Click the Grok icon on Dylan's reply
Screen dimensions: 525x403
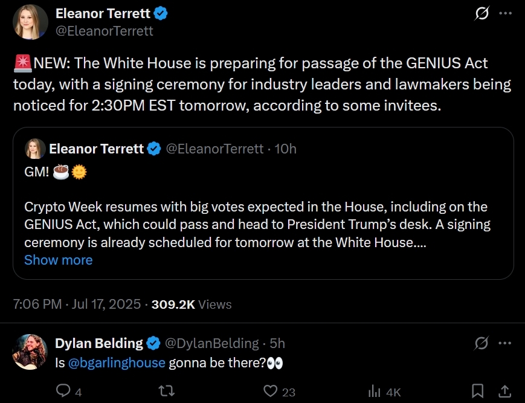[482, 343]
